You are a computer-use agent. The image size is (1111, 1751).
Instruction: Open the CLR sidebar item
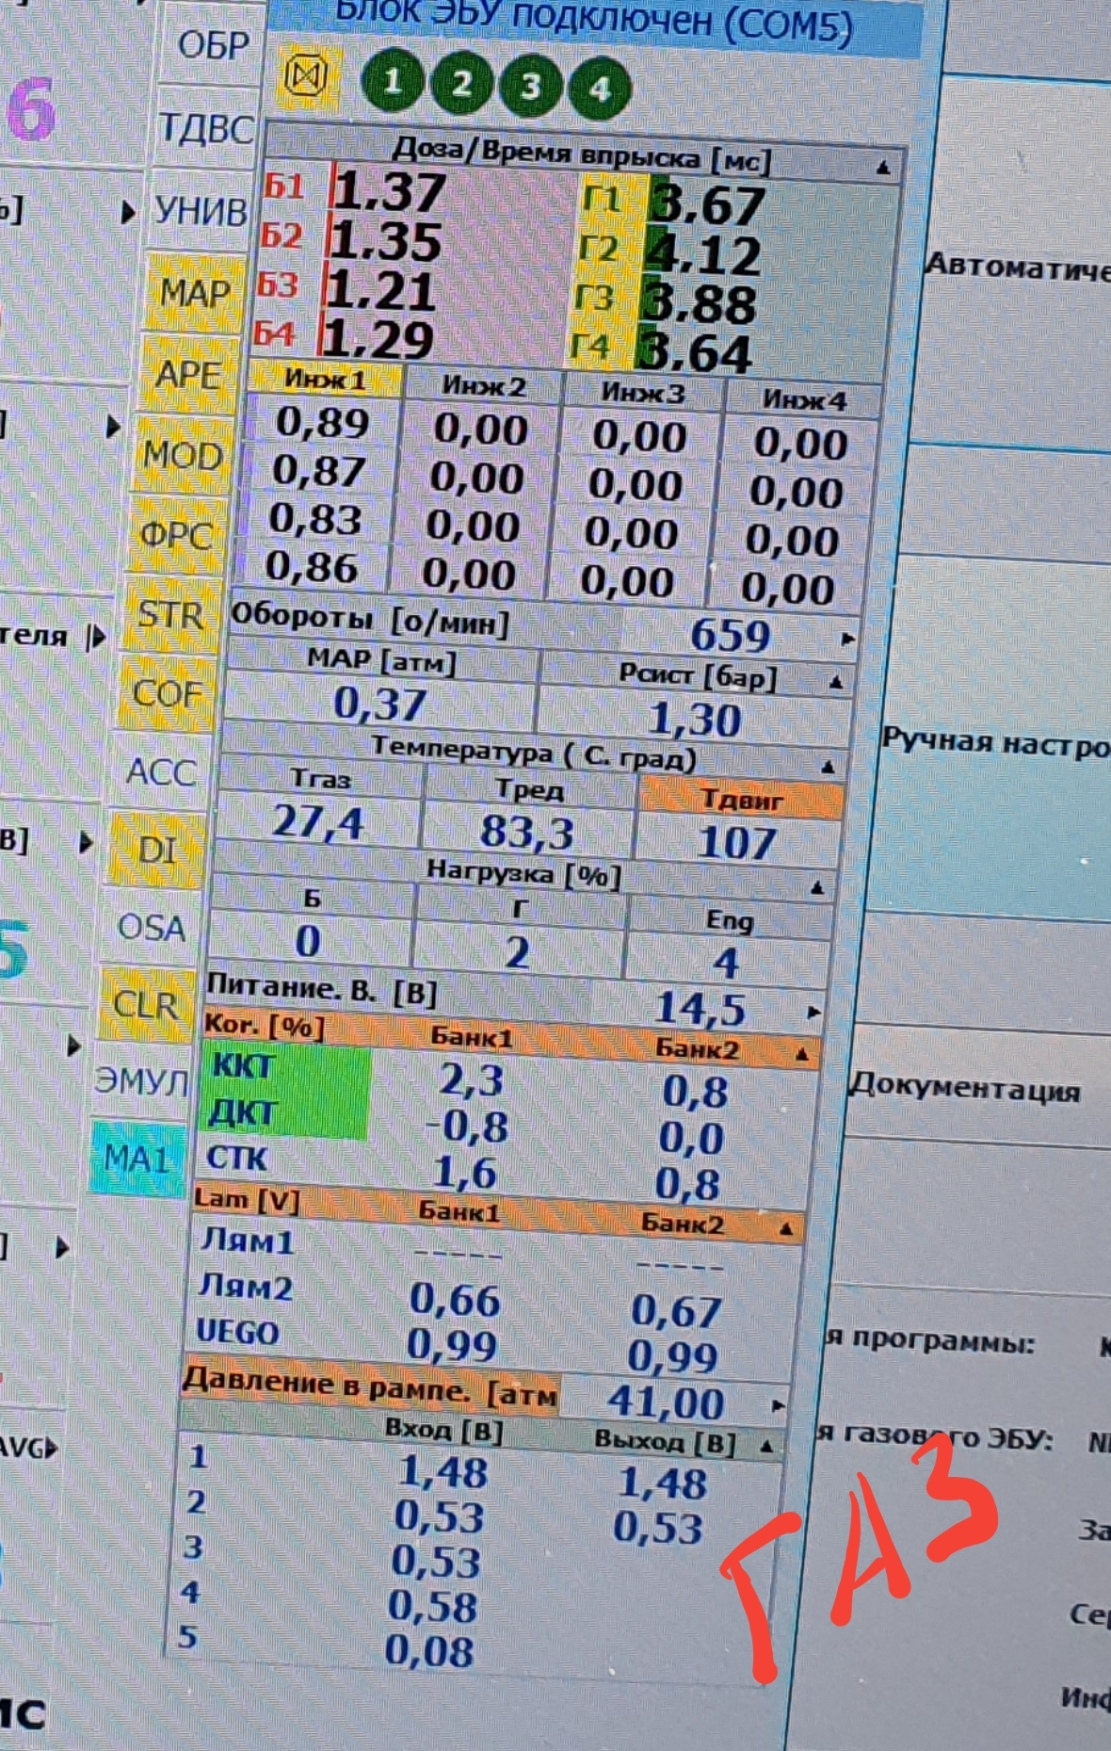pos(145,1005)
